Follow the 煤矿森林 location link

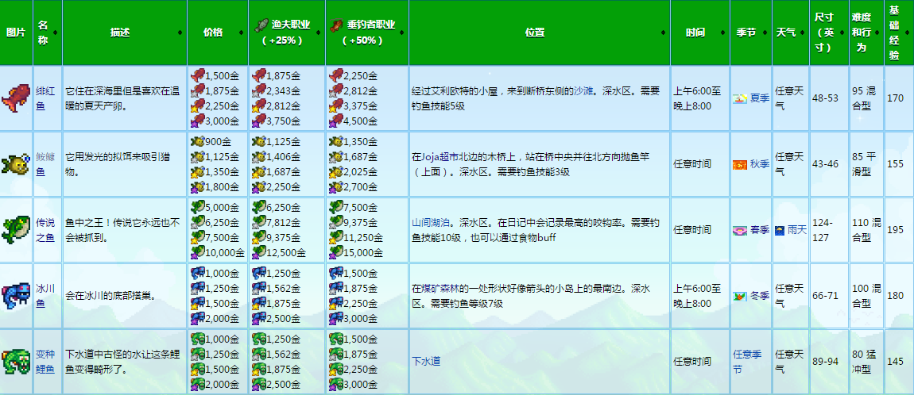(x=439, y=288)
